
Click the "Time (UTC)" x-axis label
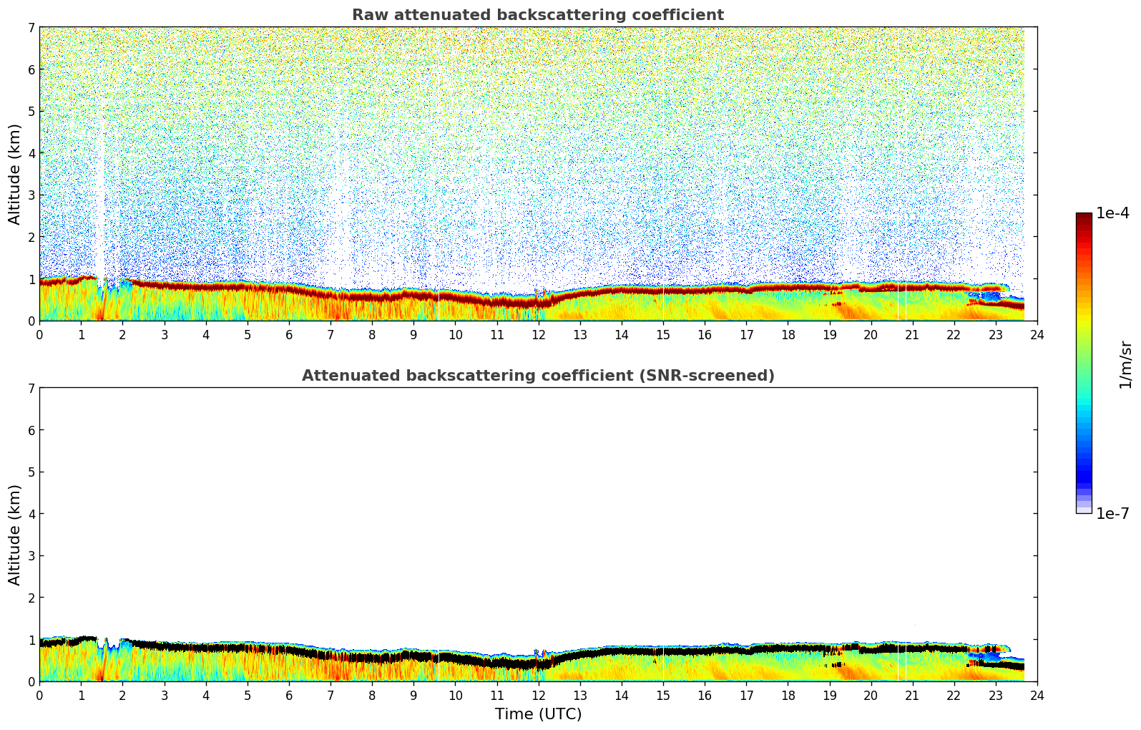click(x=538, y=714)
